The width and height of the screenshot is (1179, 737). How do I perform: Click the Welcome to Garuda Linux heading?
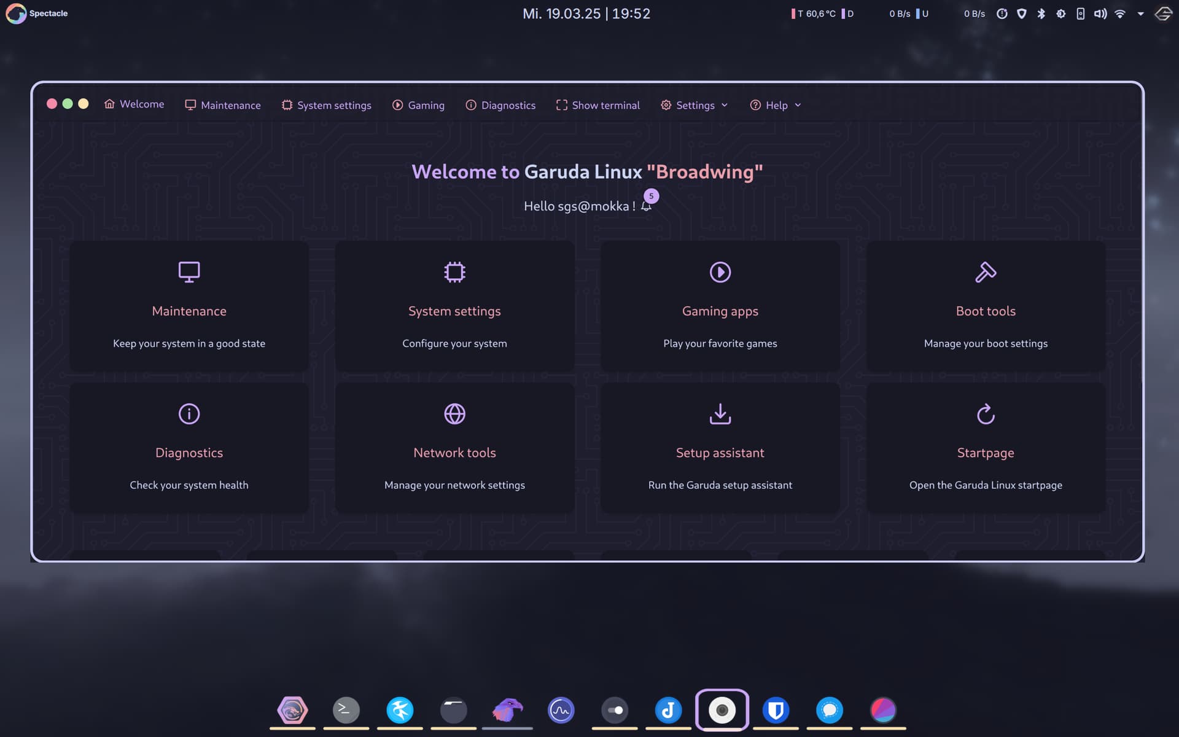pyautogui.click(x=587, y=171)
